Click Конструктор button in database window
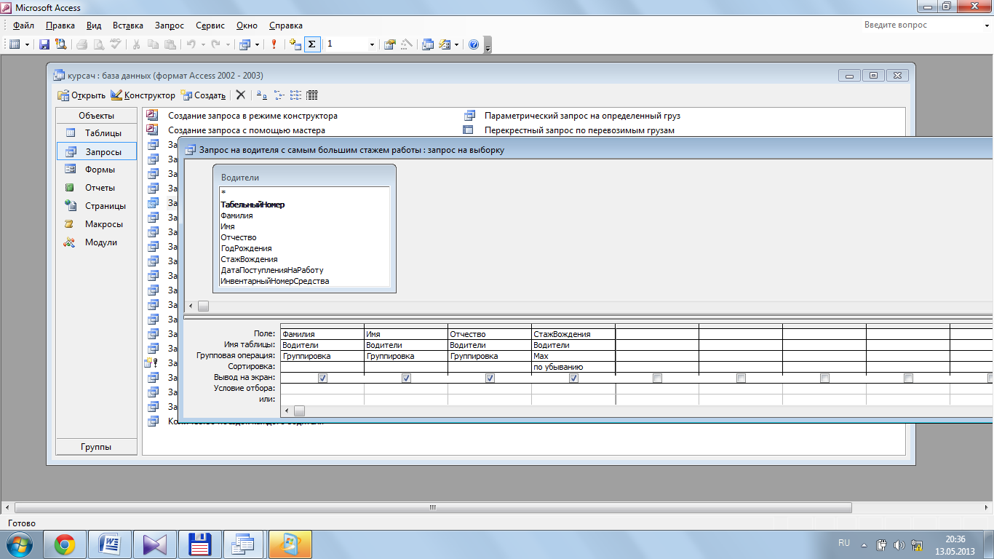994x559 pixels. click(x=143, y=95)
